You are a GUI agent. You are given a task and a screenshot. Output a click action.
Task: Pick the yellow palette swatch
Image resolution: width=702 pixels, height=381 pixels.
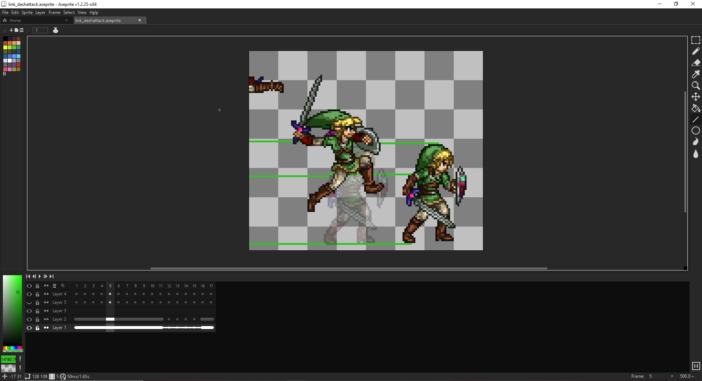tap(5, 47)
